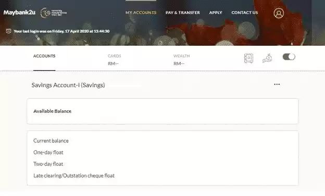
Task: Open the three-dot account options menu
Action: [277, 84]
